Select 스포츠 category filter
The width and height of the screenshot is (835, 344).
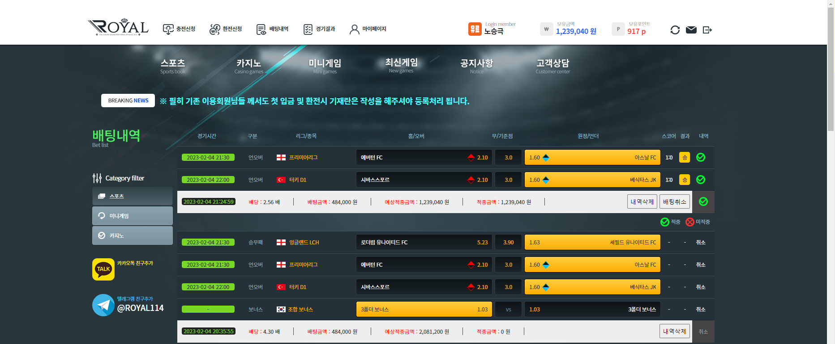tap(132, 196)
